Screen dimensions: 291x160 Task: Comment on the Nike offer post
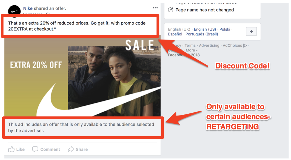click(x=46, y=149)
